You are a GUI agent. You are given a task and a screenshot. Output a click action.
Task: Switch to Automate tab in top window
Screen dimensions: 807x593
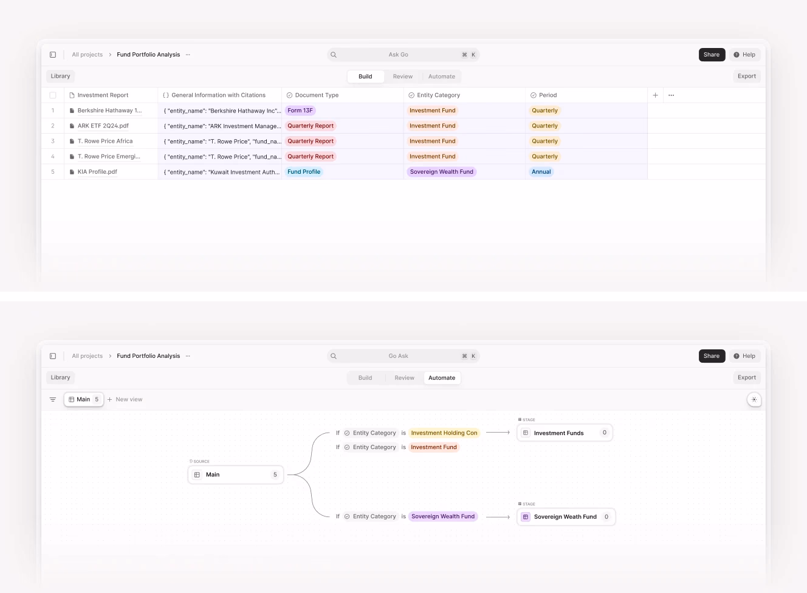coord(442,77)
